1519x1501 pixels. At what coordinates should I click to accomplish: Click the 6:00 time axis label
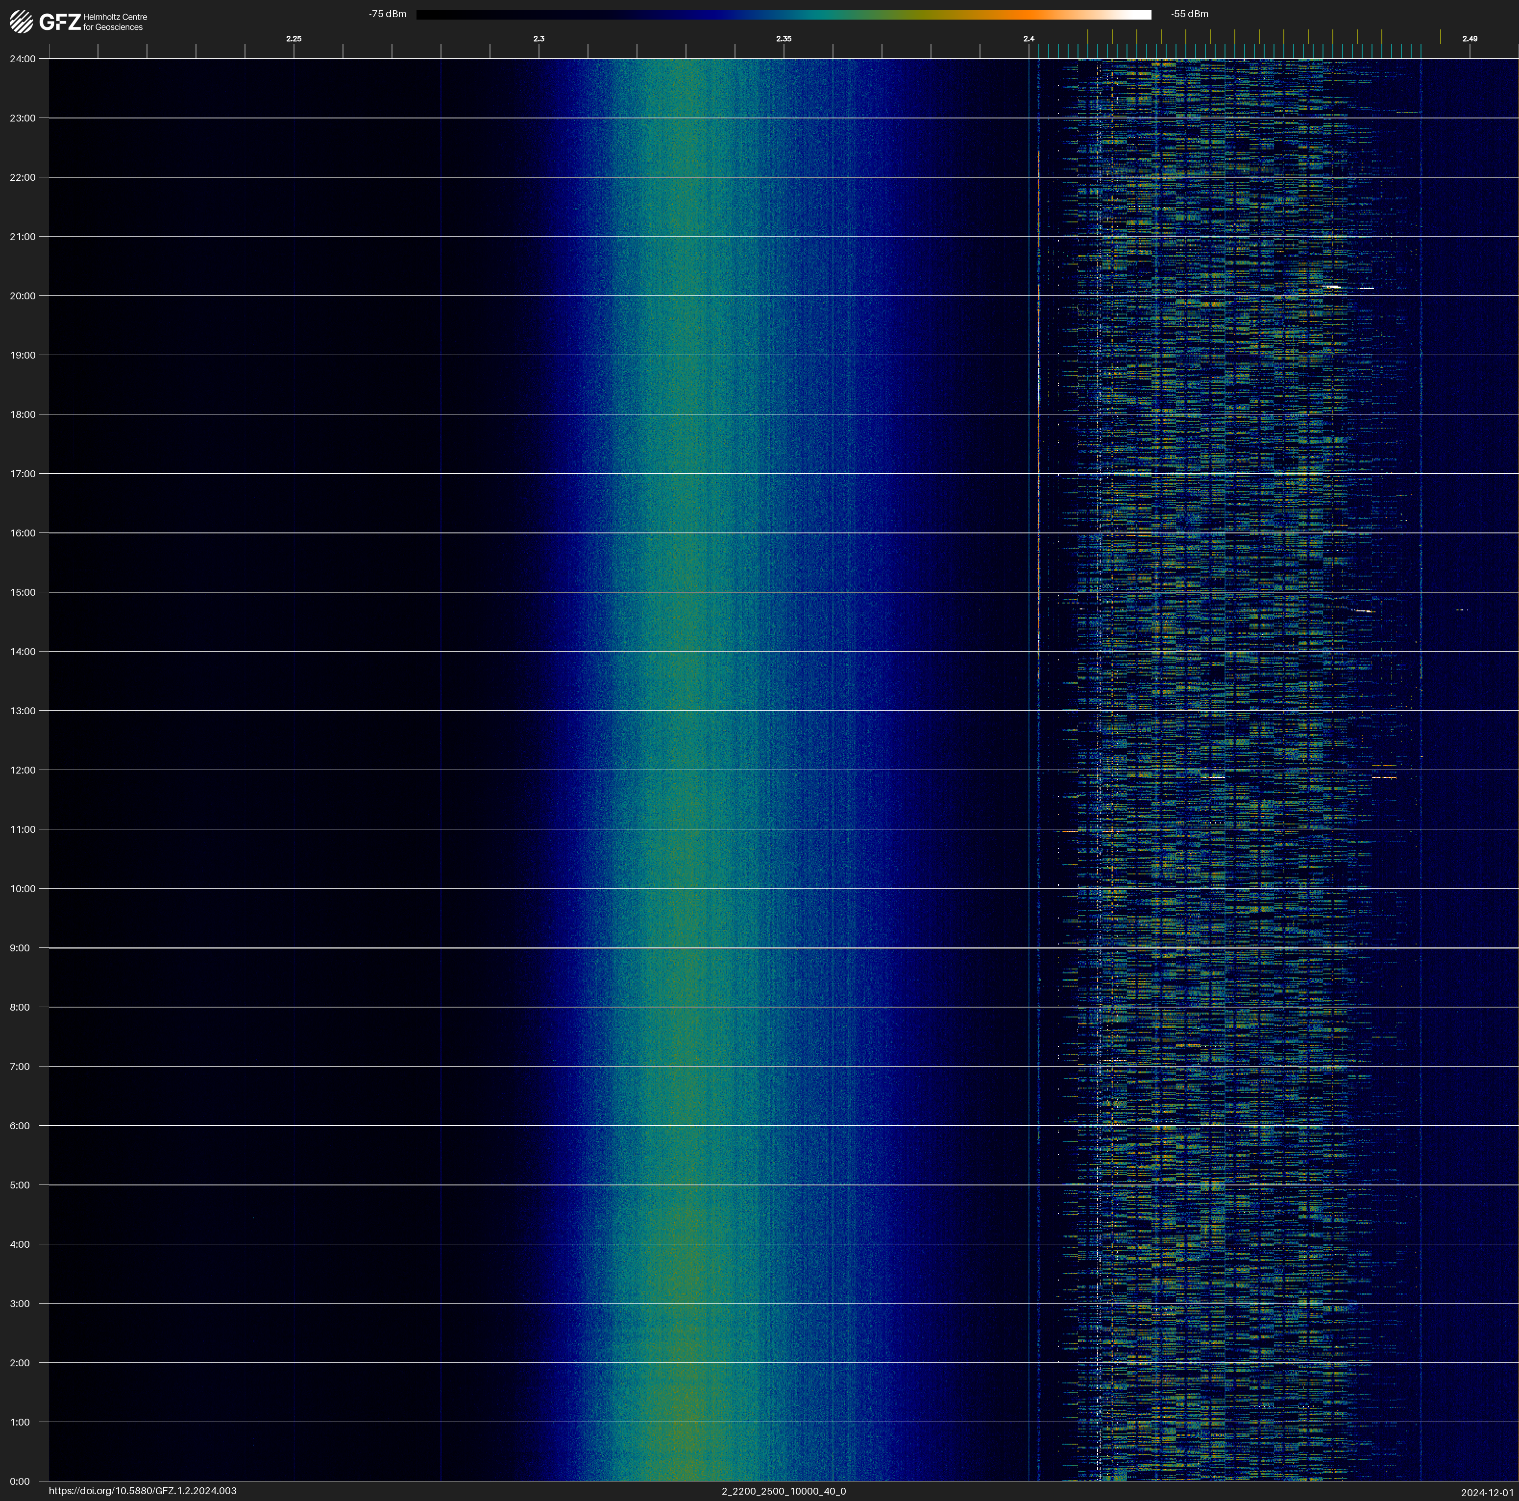tap(21, 1125)
